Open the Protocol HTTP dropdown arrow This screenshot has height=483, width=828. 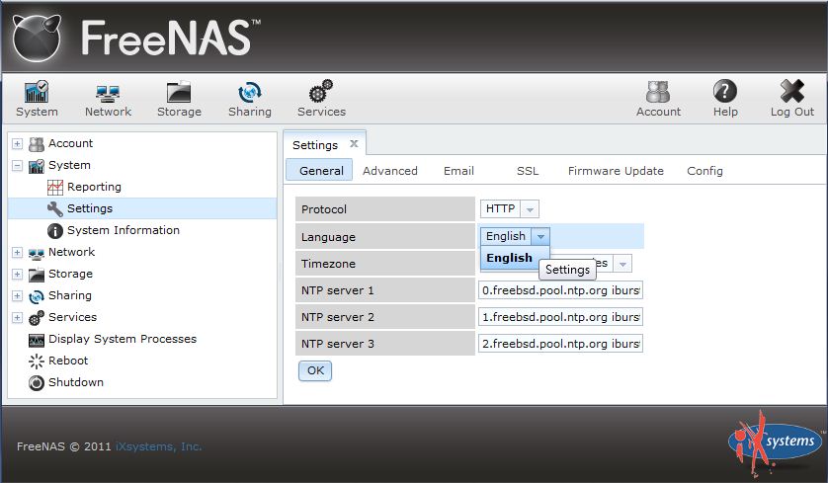coord(530,209)
